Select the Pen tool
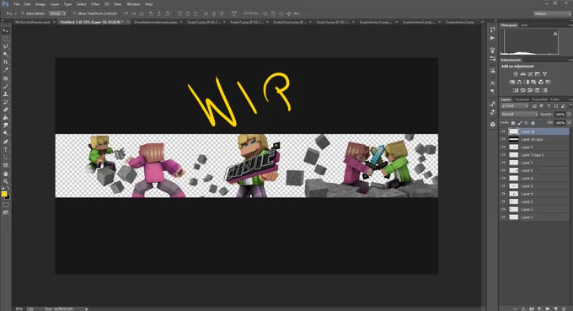 6,142
